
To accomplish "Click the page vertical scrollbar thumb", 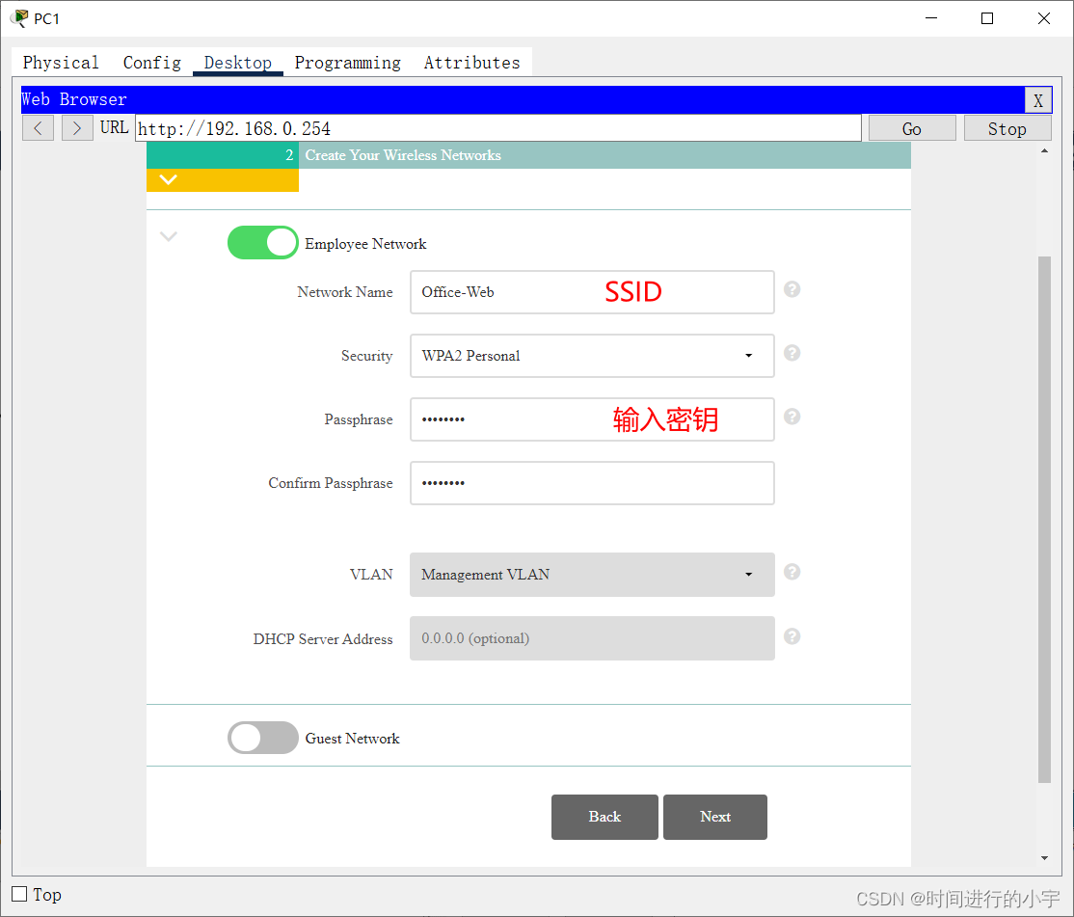I will click(1044, 519).
